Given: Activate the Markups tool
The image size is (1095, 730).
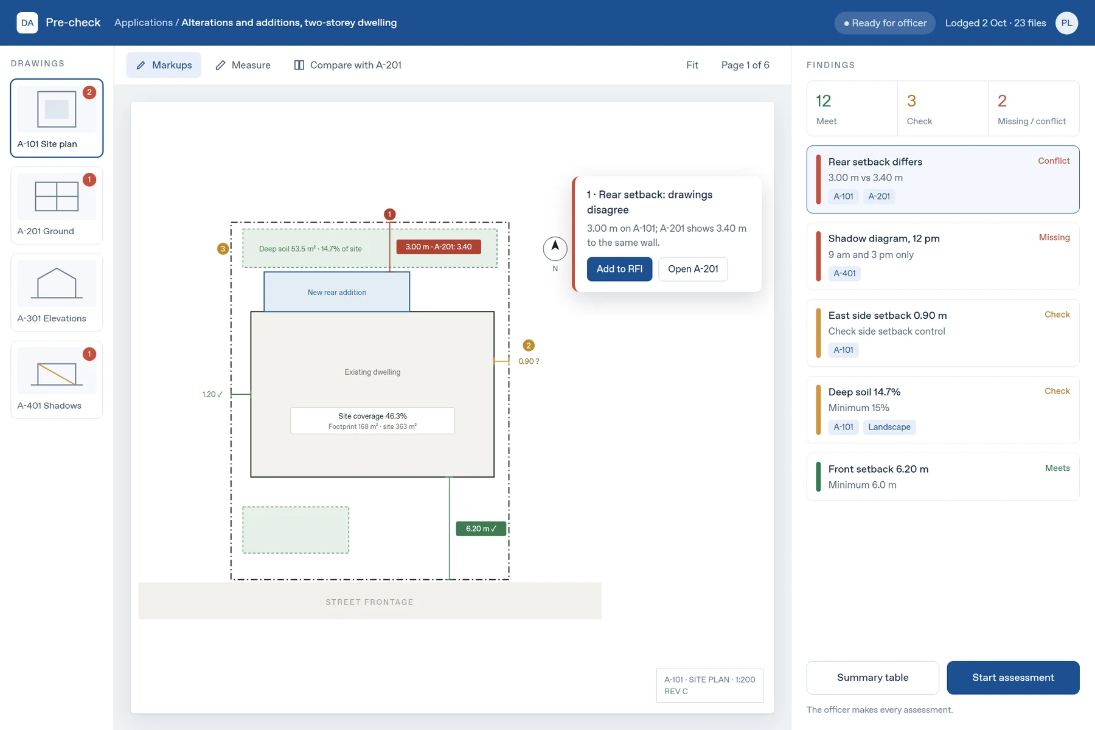Looking at the screenshot, I should coord(164,65).
